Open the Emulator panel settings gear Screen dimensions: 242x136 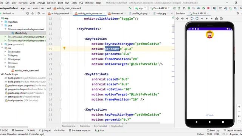point(238,14)
